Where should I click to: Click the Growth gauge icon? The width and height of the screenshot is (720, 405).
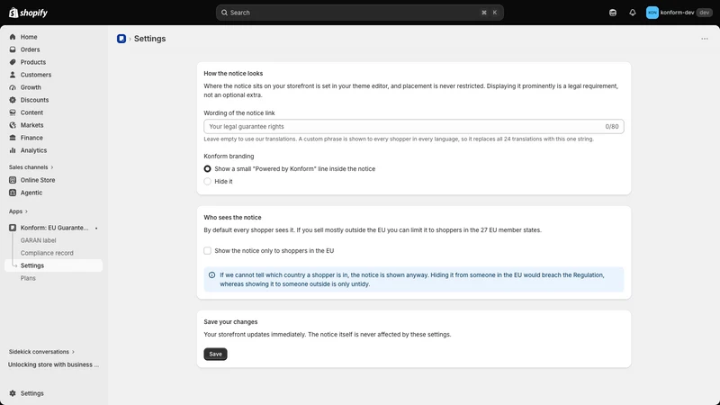[x=13, y=87]
